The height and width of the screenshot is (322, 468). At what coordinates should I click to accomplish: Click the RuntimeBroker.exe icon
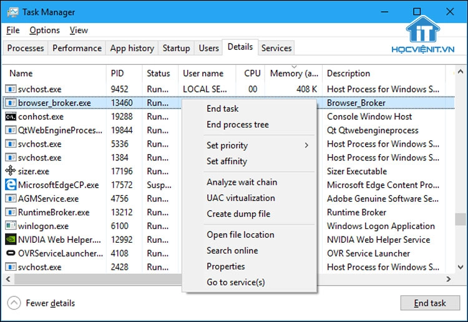(11, 212)
